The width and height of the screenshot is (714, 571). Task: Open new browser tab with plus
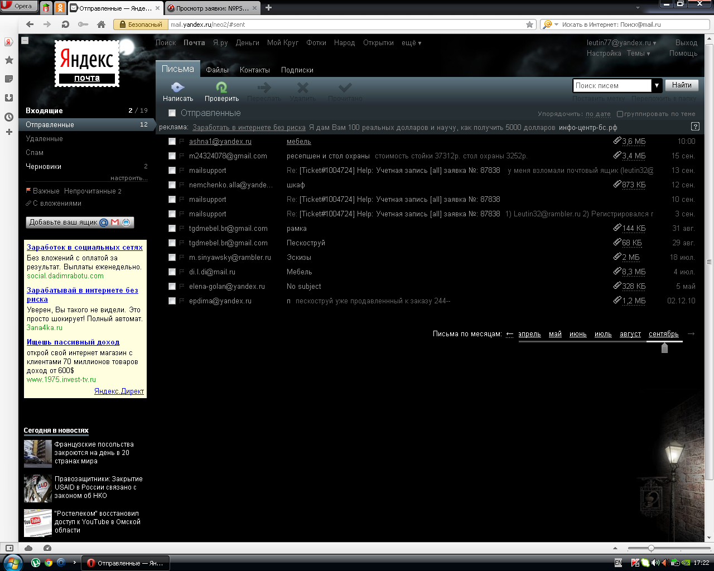[269, 8]
